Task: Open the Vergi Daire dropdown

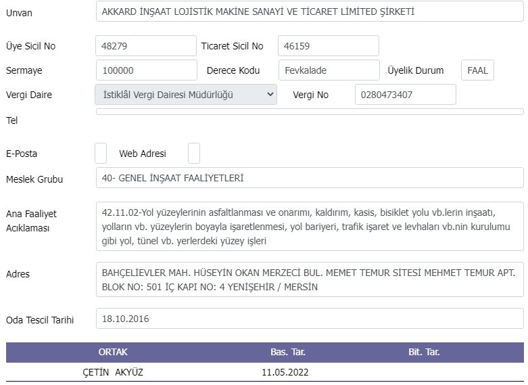Action: click(x=186, y=95)
